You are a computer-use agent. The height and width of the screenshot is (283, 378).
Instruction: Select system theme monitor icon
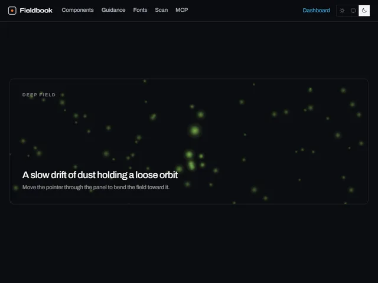(353, 11)
